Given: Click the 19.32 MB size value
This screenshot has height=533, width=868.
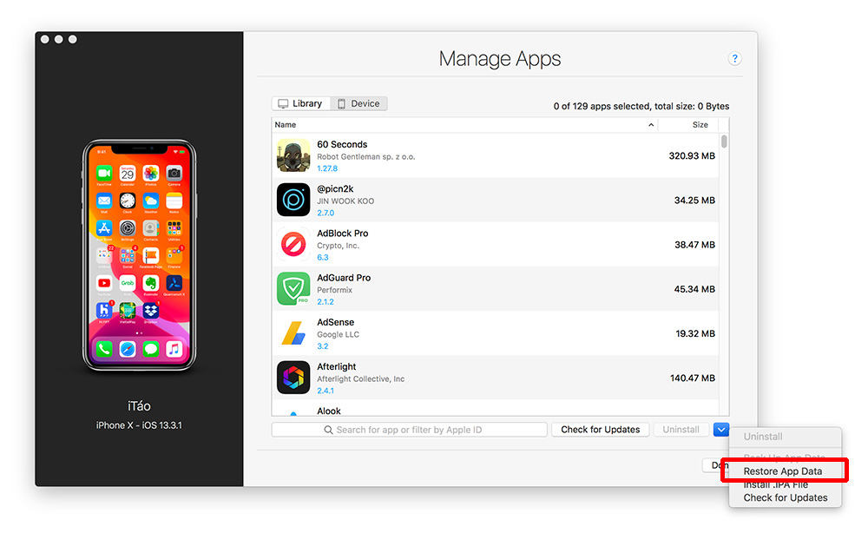Looking at the screenshot, I should point(695,333).
